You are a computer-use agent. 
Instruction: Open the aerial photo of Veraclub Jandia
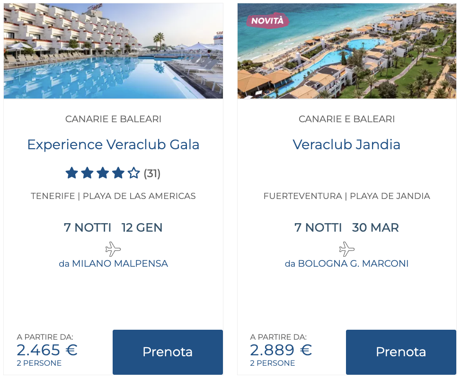click(347, 51)
